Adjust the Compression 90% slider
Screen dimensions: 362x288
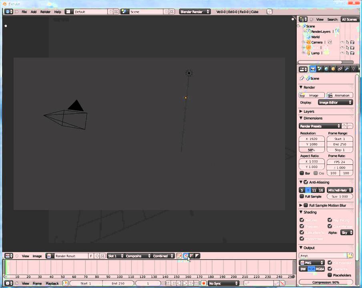[x=326, y=282]
